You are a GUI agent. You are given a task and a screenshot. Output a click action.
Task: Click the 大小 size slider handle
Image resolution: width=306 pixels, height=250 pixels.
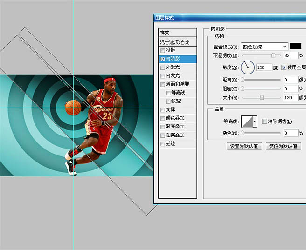coord(262,97)
